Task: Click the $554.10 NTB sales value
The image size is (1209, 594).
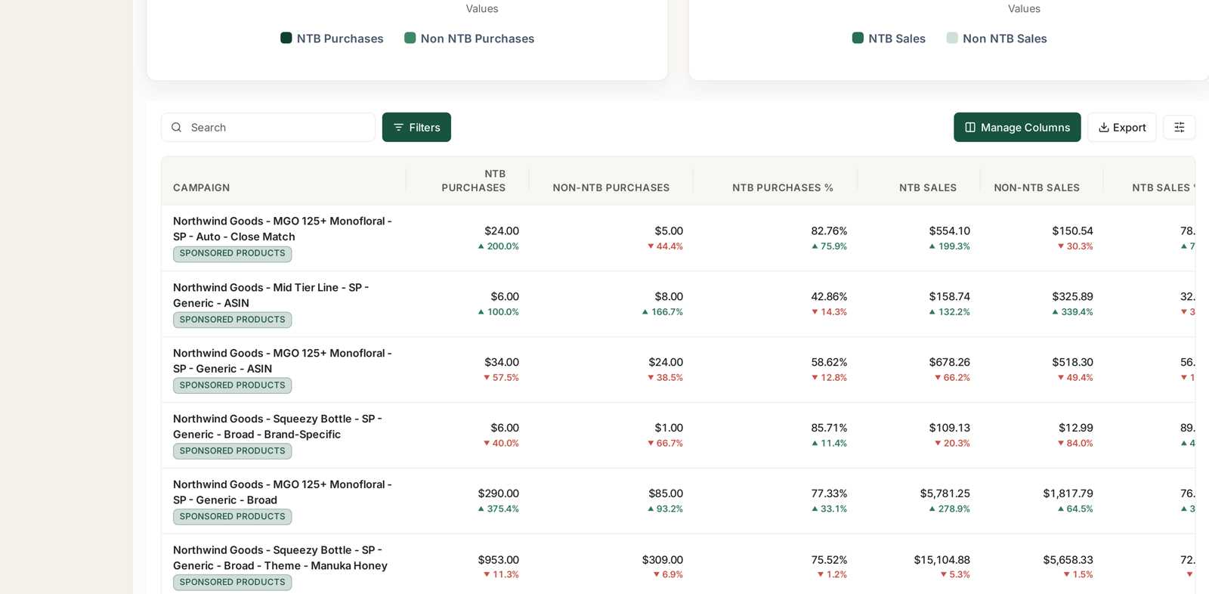Action: (950, 230)
